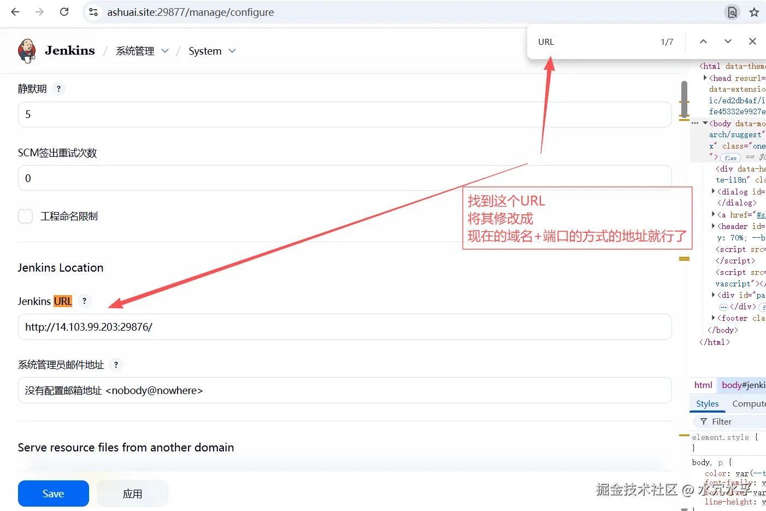Screen dimensions: 766x511
Task: Show help for Jenkins URL
Action: click(x=84, y=301)
